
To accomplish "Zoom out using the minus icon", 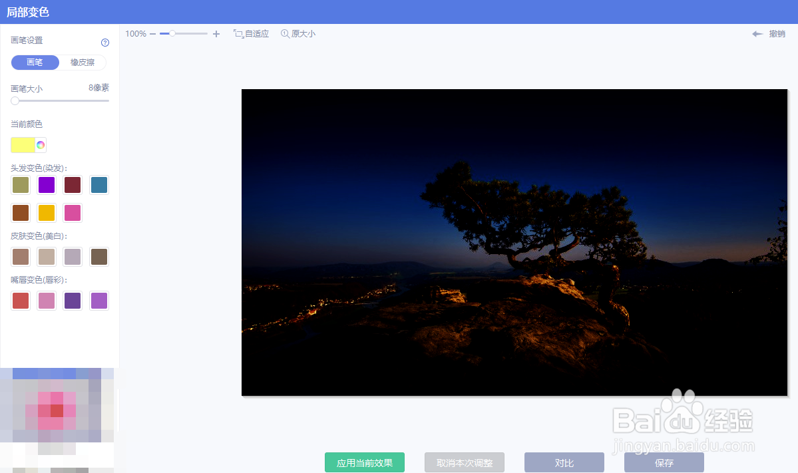I will coord(153,33).
